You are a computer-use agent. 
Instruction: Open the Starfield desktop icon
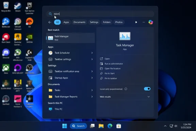[x=6, y=100]
